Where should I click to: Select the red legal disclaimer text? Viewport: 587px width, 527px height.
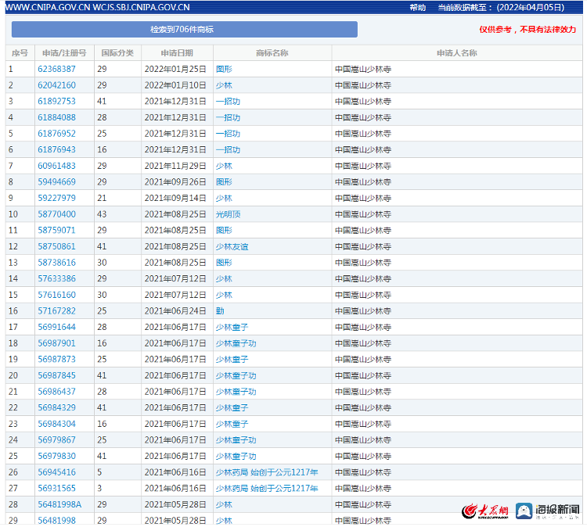[x=528, y=29]
